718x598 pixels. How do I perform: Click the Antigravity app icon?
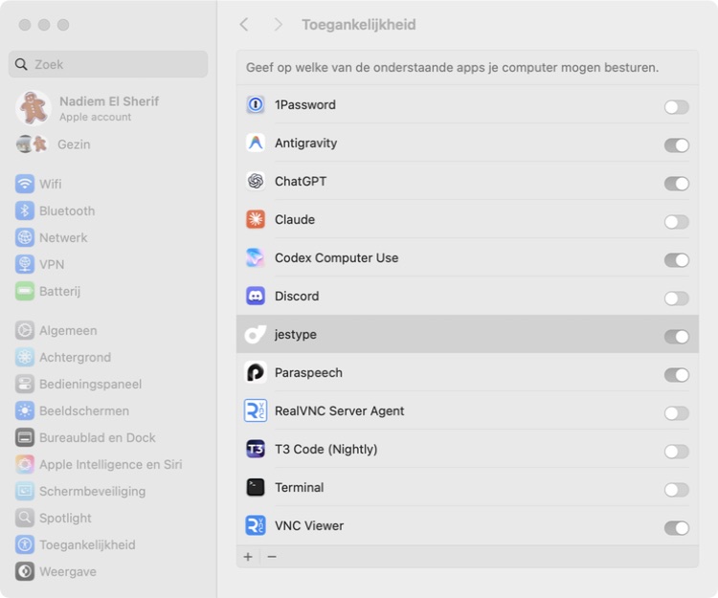pyautogui.click(x=256, y=144)
